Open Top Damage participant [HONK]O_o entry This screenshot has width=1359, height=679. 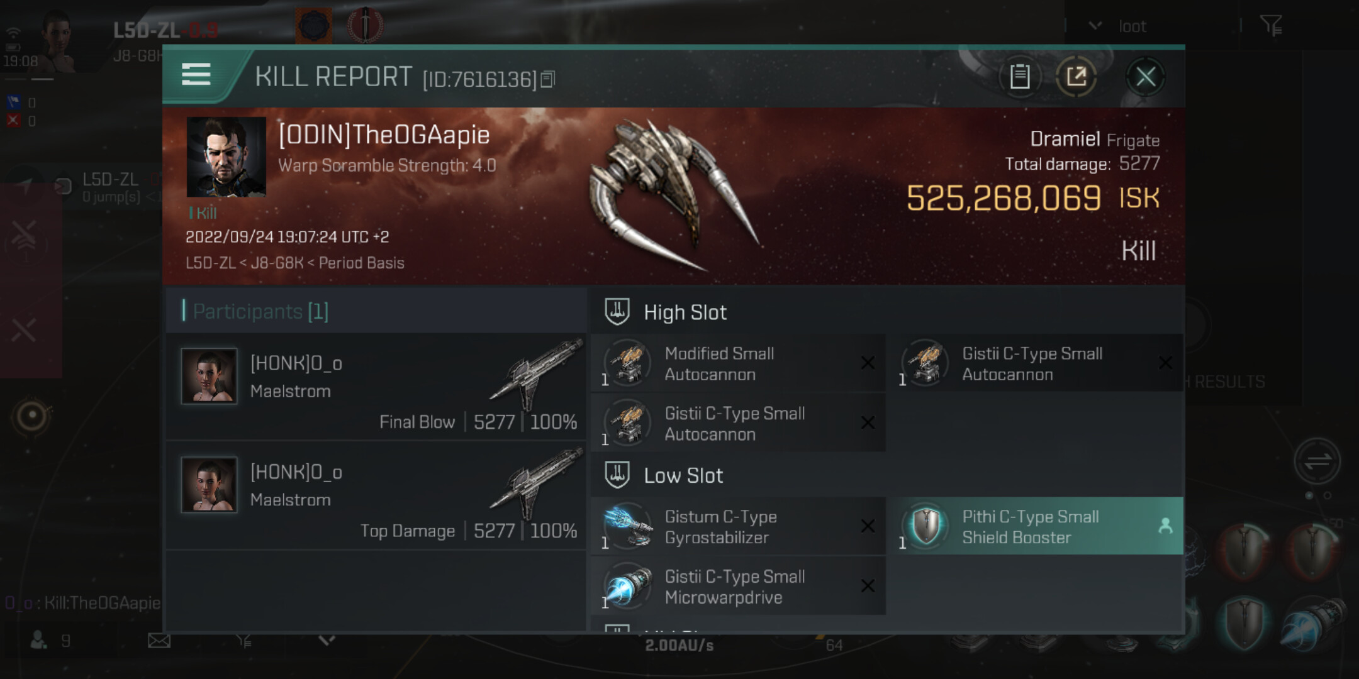(x=377, y=496)
